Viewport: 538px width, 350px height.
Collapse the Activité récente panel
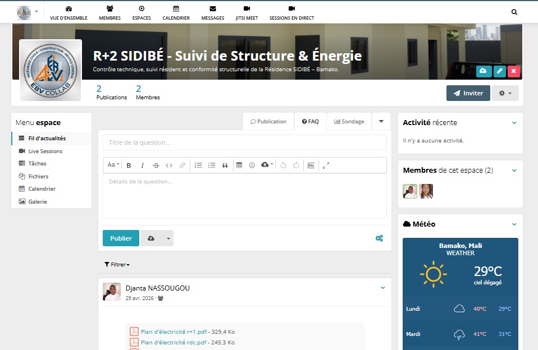point(514,123)
